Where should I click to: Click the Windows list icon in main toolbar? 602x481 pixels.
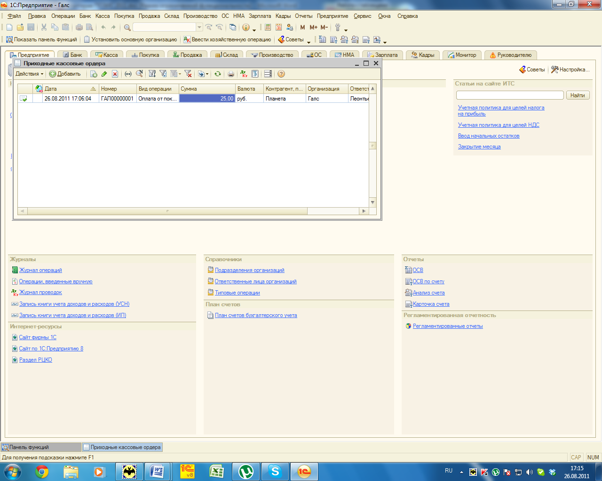point(233,27)
